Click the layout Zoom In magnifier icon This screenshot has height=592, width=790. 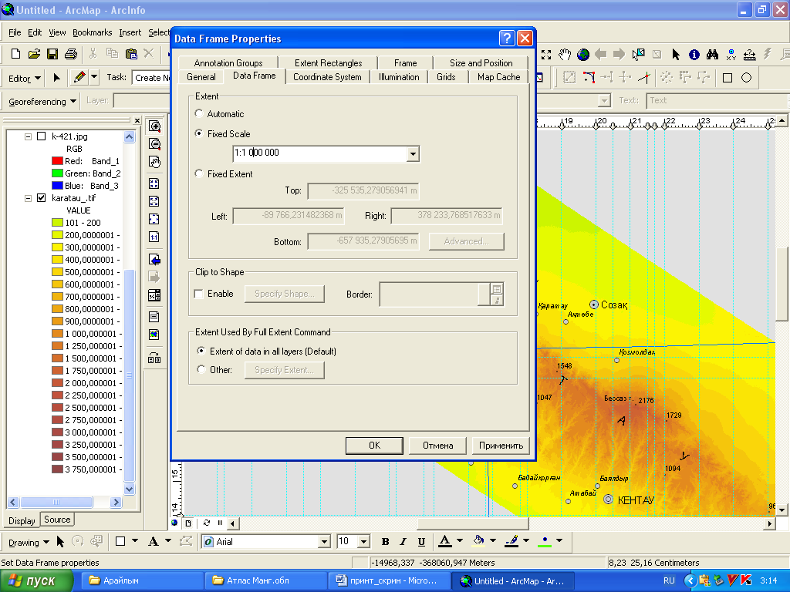(154, 126)
